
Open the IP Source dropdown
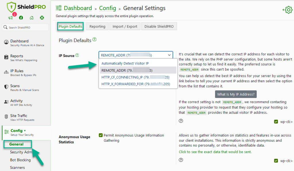(136, 55)
